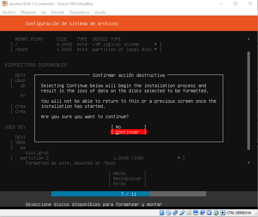258x217 pixels.
Task: Expand the partition 2 row arrow
Action: (179, 158)
